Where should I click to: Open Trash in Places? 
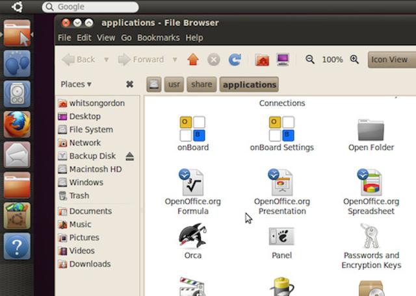[73, 195]
